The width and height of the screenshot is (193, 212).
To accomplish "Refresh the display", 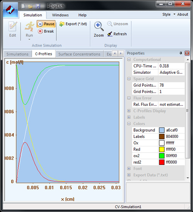I will click(117, 34).
